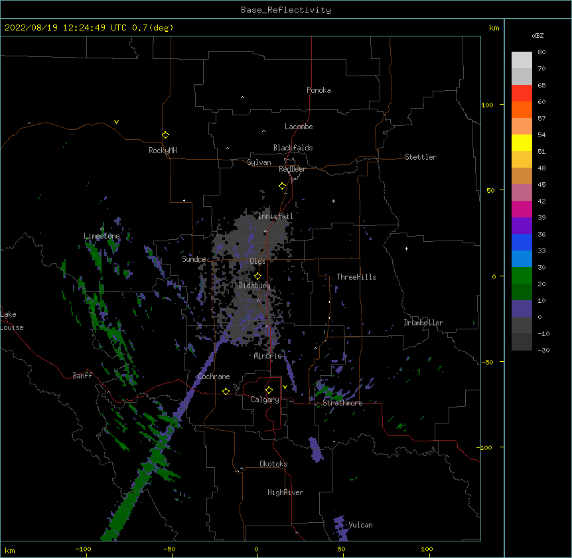Click the bright yellow 54–51 dBZ swatch
The width and height of the screenshot is (572, 558).
[x=522, y=142]
